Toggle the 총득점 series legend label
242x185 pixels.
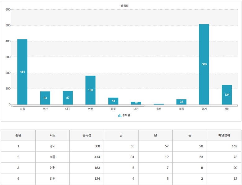tap(125, 115)
